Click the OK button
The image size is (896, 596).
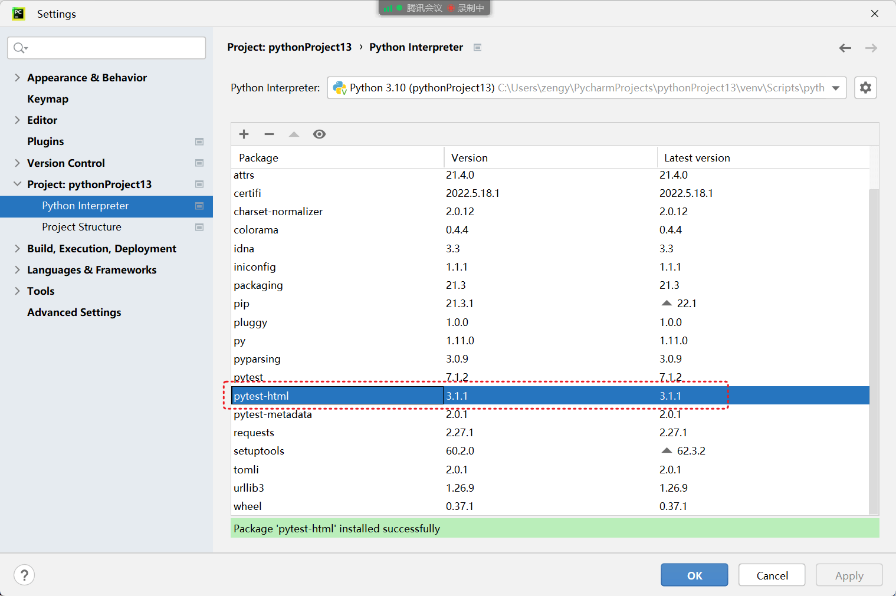694,575
